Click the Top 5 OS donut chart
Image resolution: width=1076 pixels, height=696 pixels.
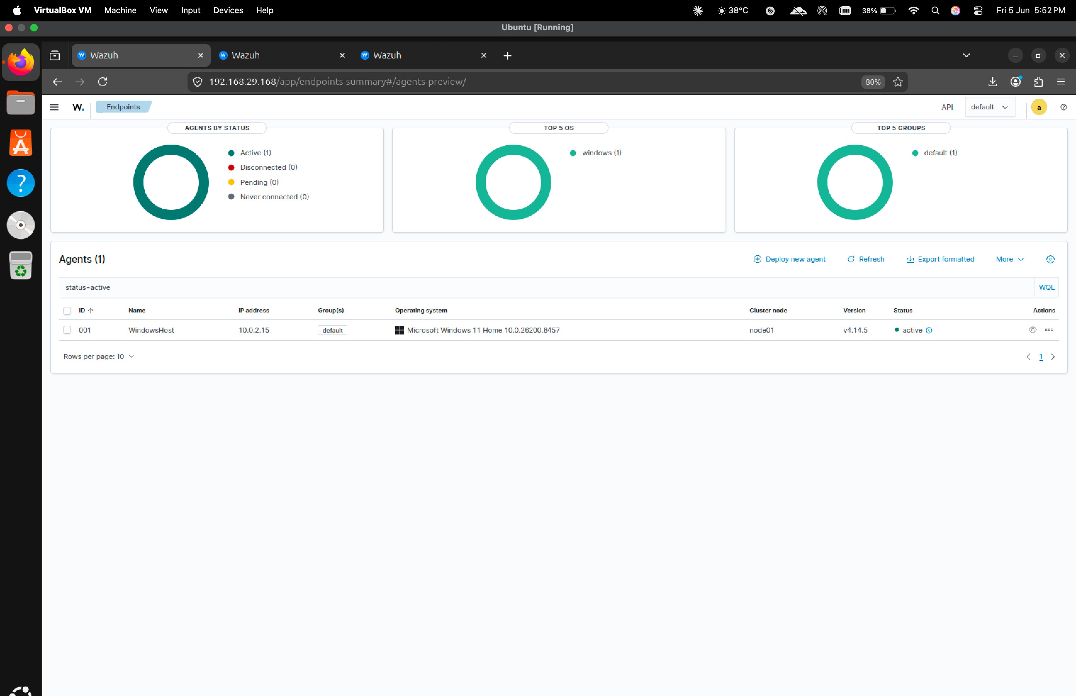513,182
